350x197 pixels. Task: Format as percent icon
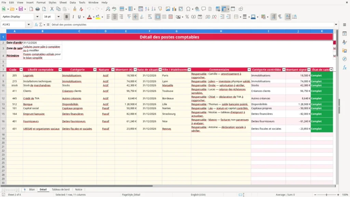187,17
